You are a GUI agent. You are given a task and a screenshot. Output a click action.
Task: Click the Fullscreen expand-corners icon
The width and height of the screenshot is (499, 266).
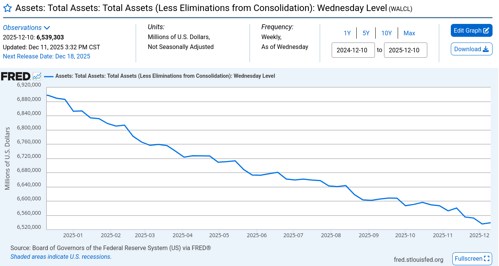coord(486,259)
